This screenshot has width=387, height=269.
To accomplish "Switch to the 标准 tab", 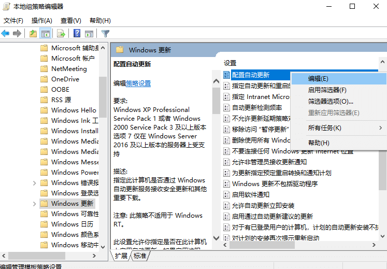I will [140, 256].
